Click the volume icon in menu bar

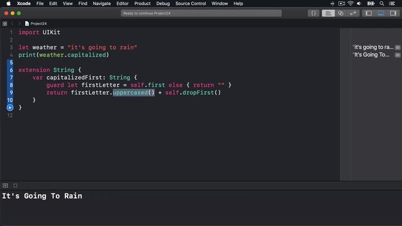(359, 4)
